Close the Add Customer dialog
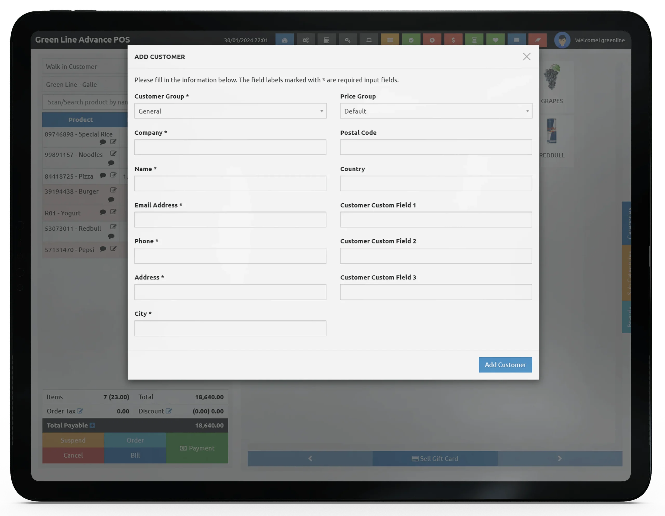Image resolution: width=665 pixels, height=516 pixels. (527, 57)
